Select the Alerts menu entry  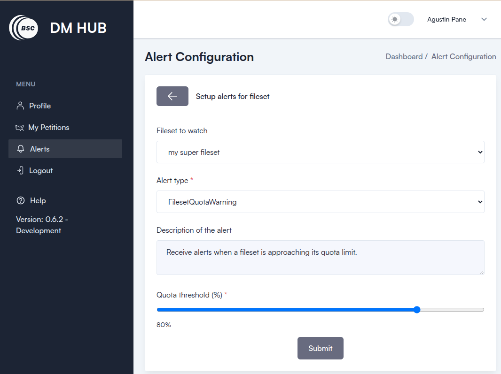click(x=65, y=149)
